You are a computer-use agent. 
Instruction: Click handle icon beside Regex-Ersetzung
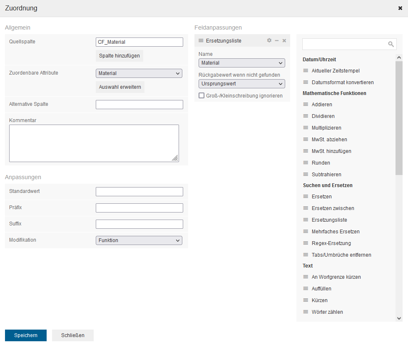(x=306, y=243)
